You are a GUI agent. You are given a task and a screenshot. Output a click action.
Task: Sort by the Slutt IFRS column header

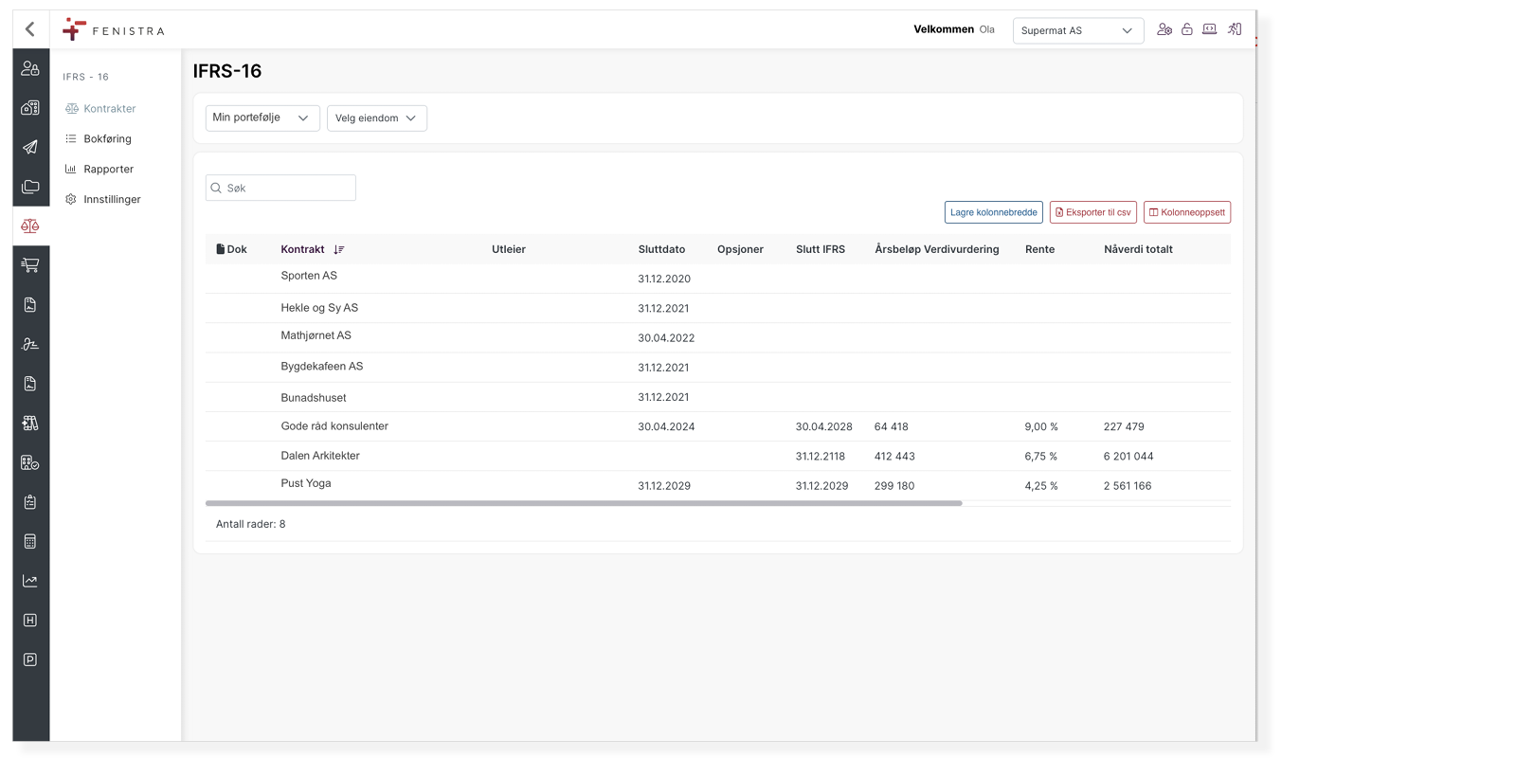tap(821, 249)
